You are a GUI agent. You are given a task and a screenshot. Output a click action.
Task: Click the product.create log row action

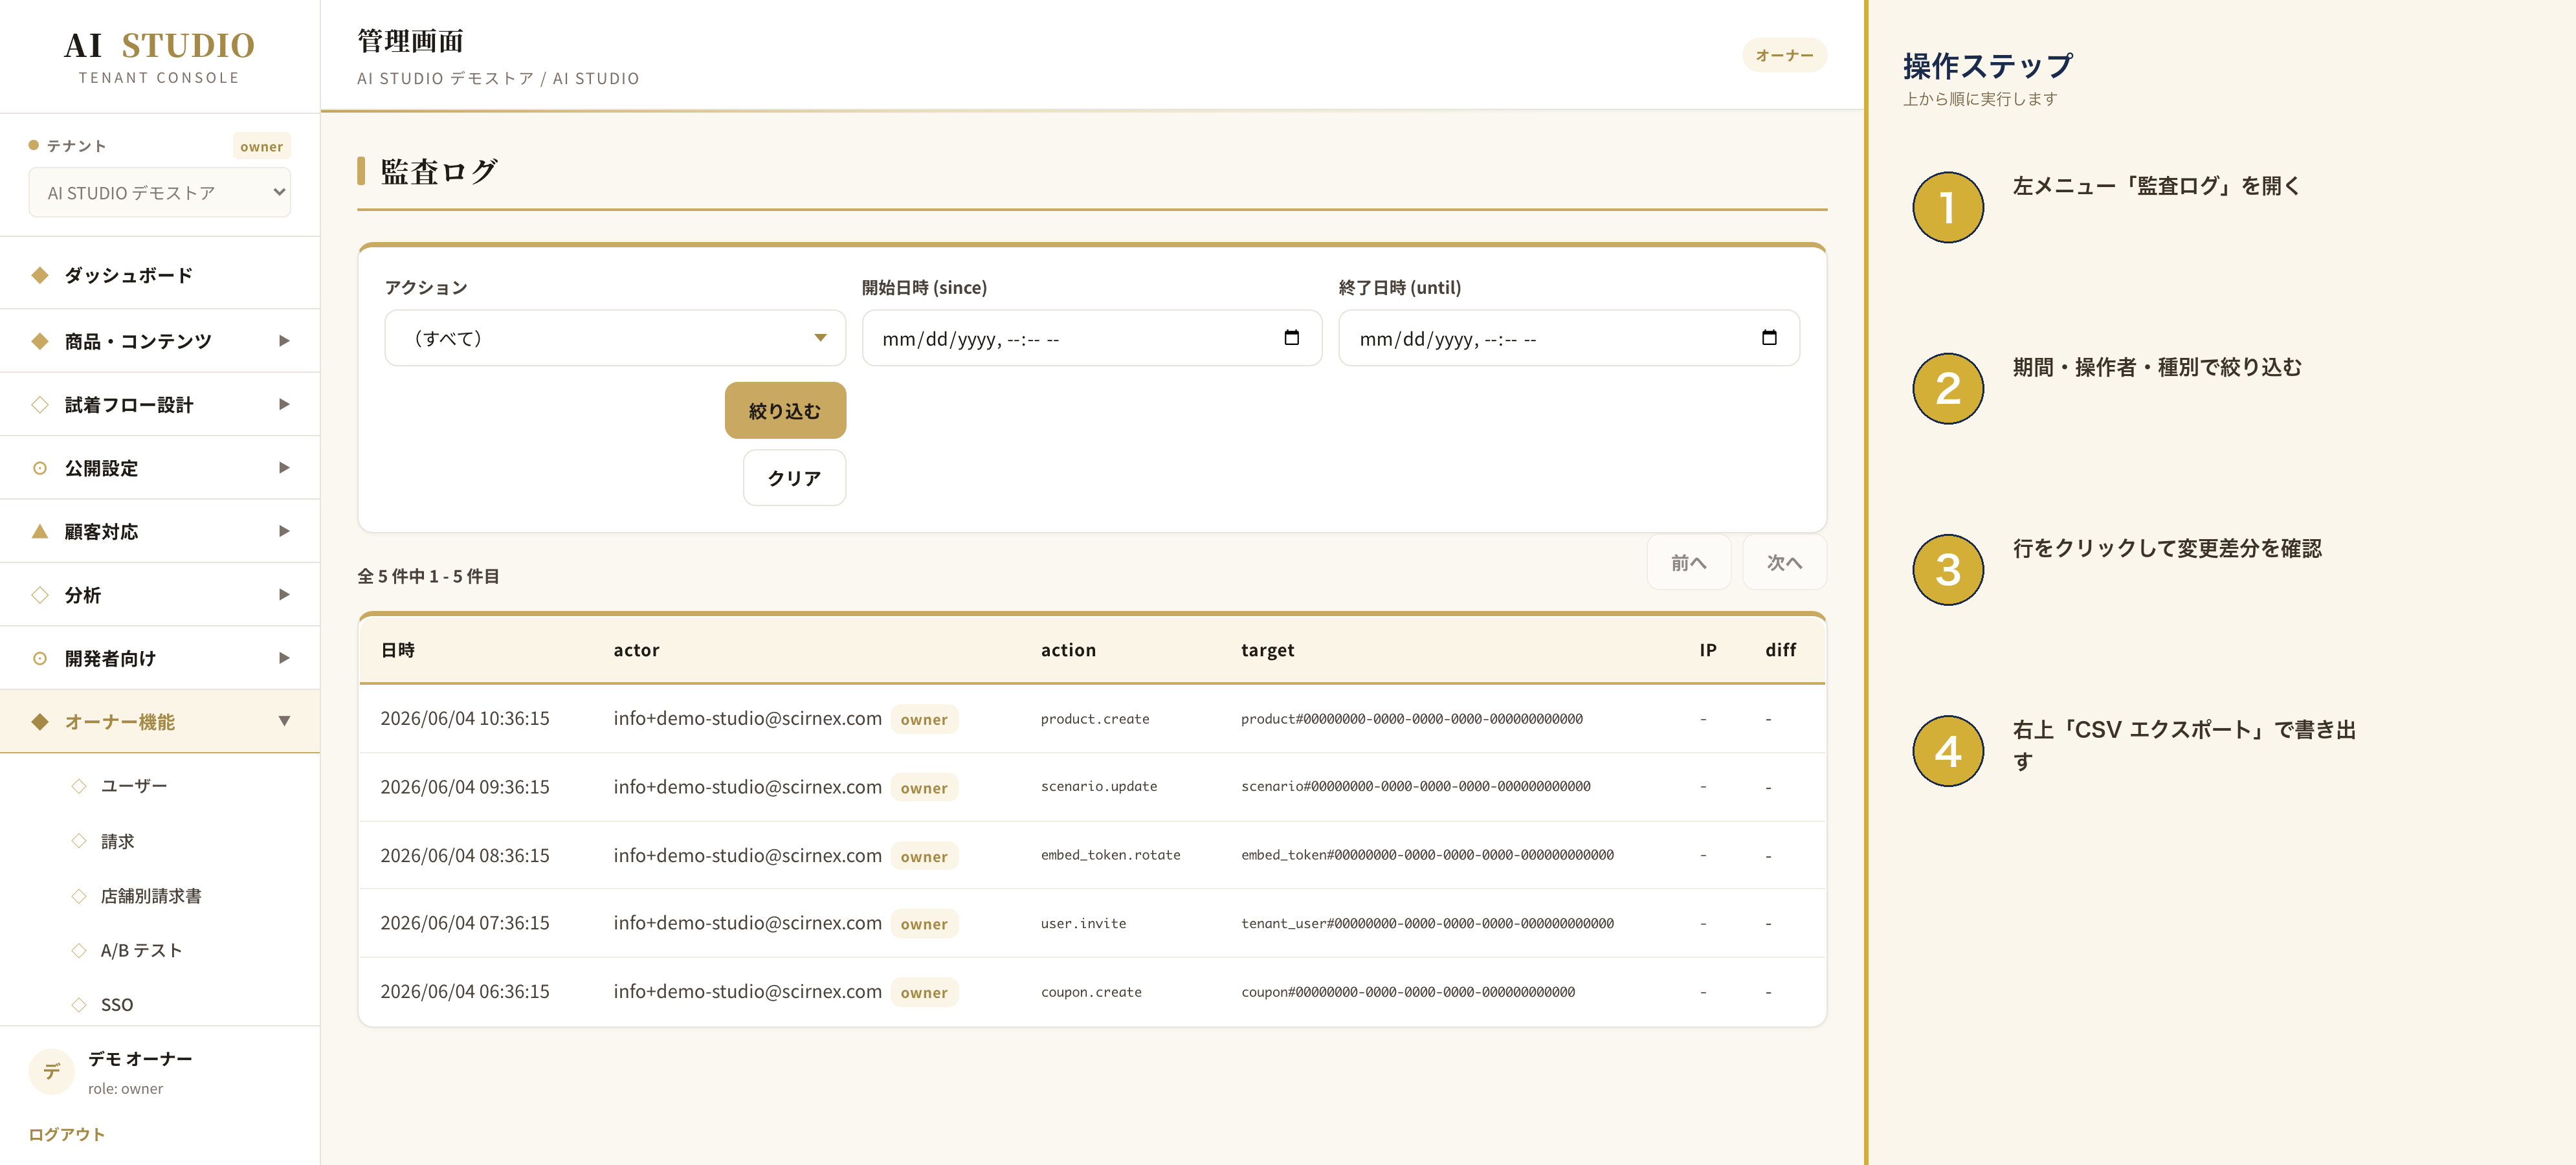point(1095,719)
